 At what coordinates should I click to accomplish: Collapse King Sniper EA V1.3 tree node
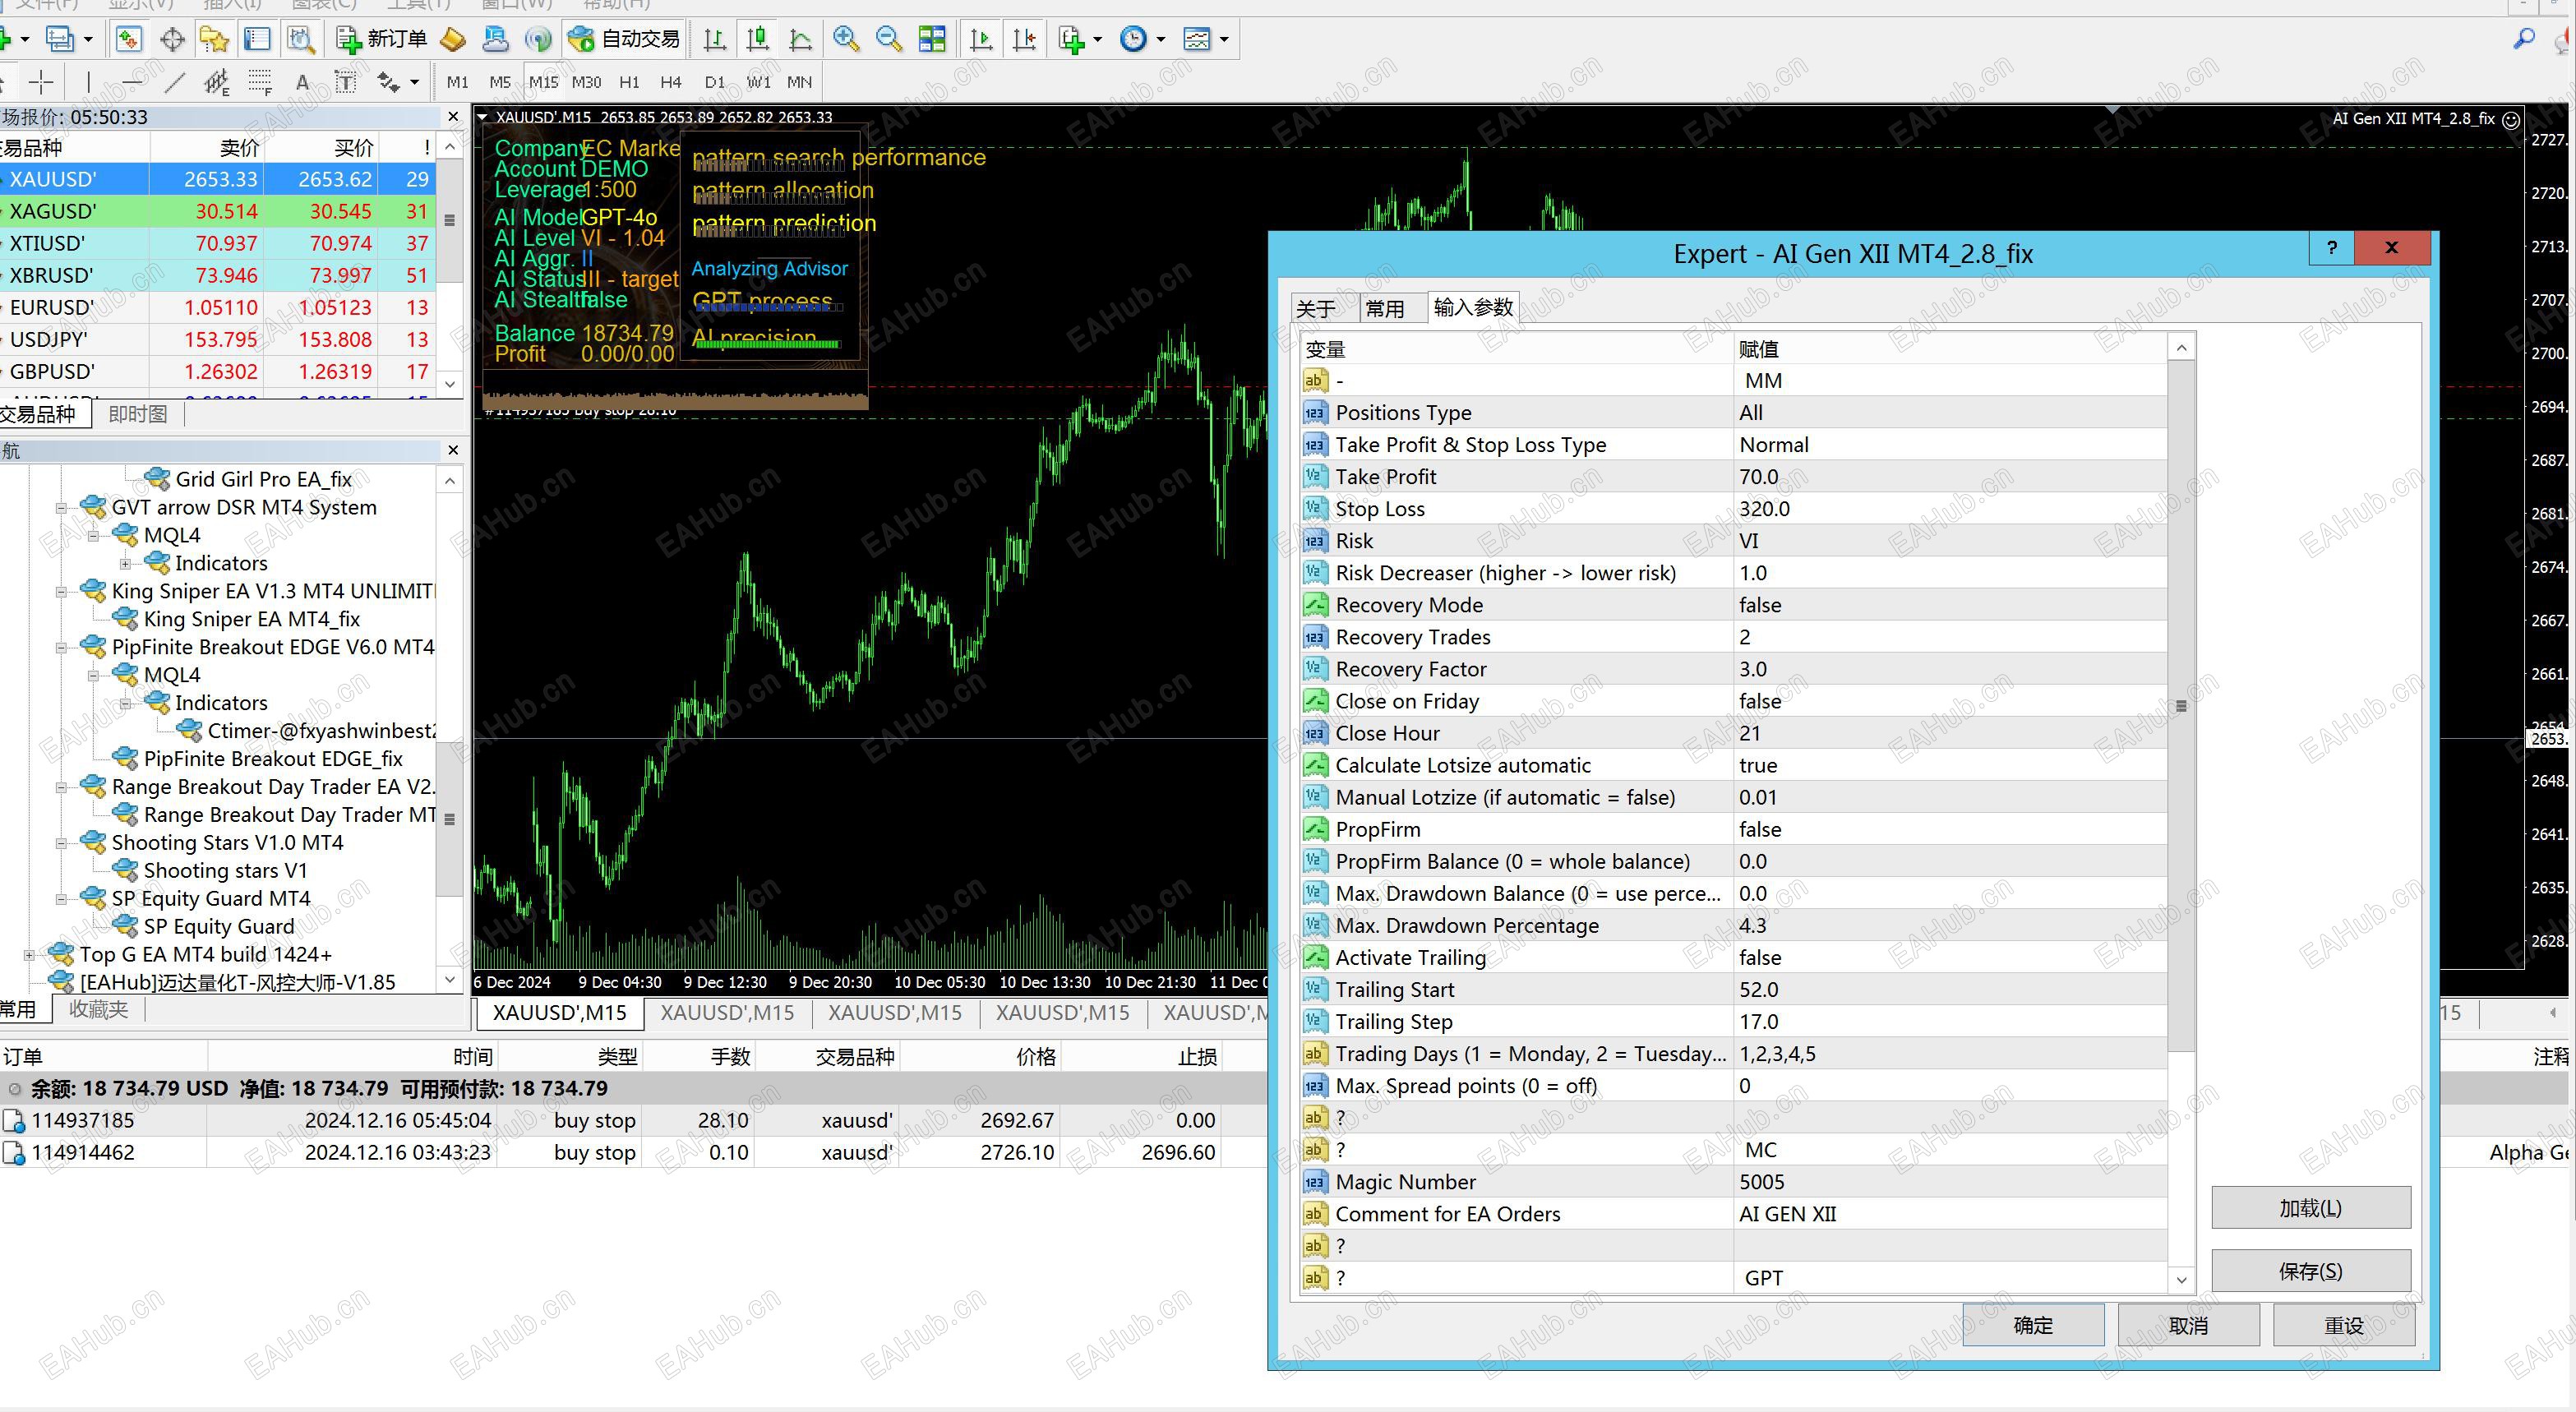tap(61, 591)
